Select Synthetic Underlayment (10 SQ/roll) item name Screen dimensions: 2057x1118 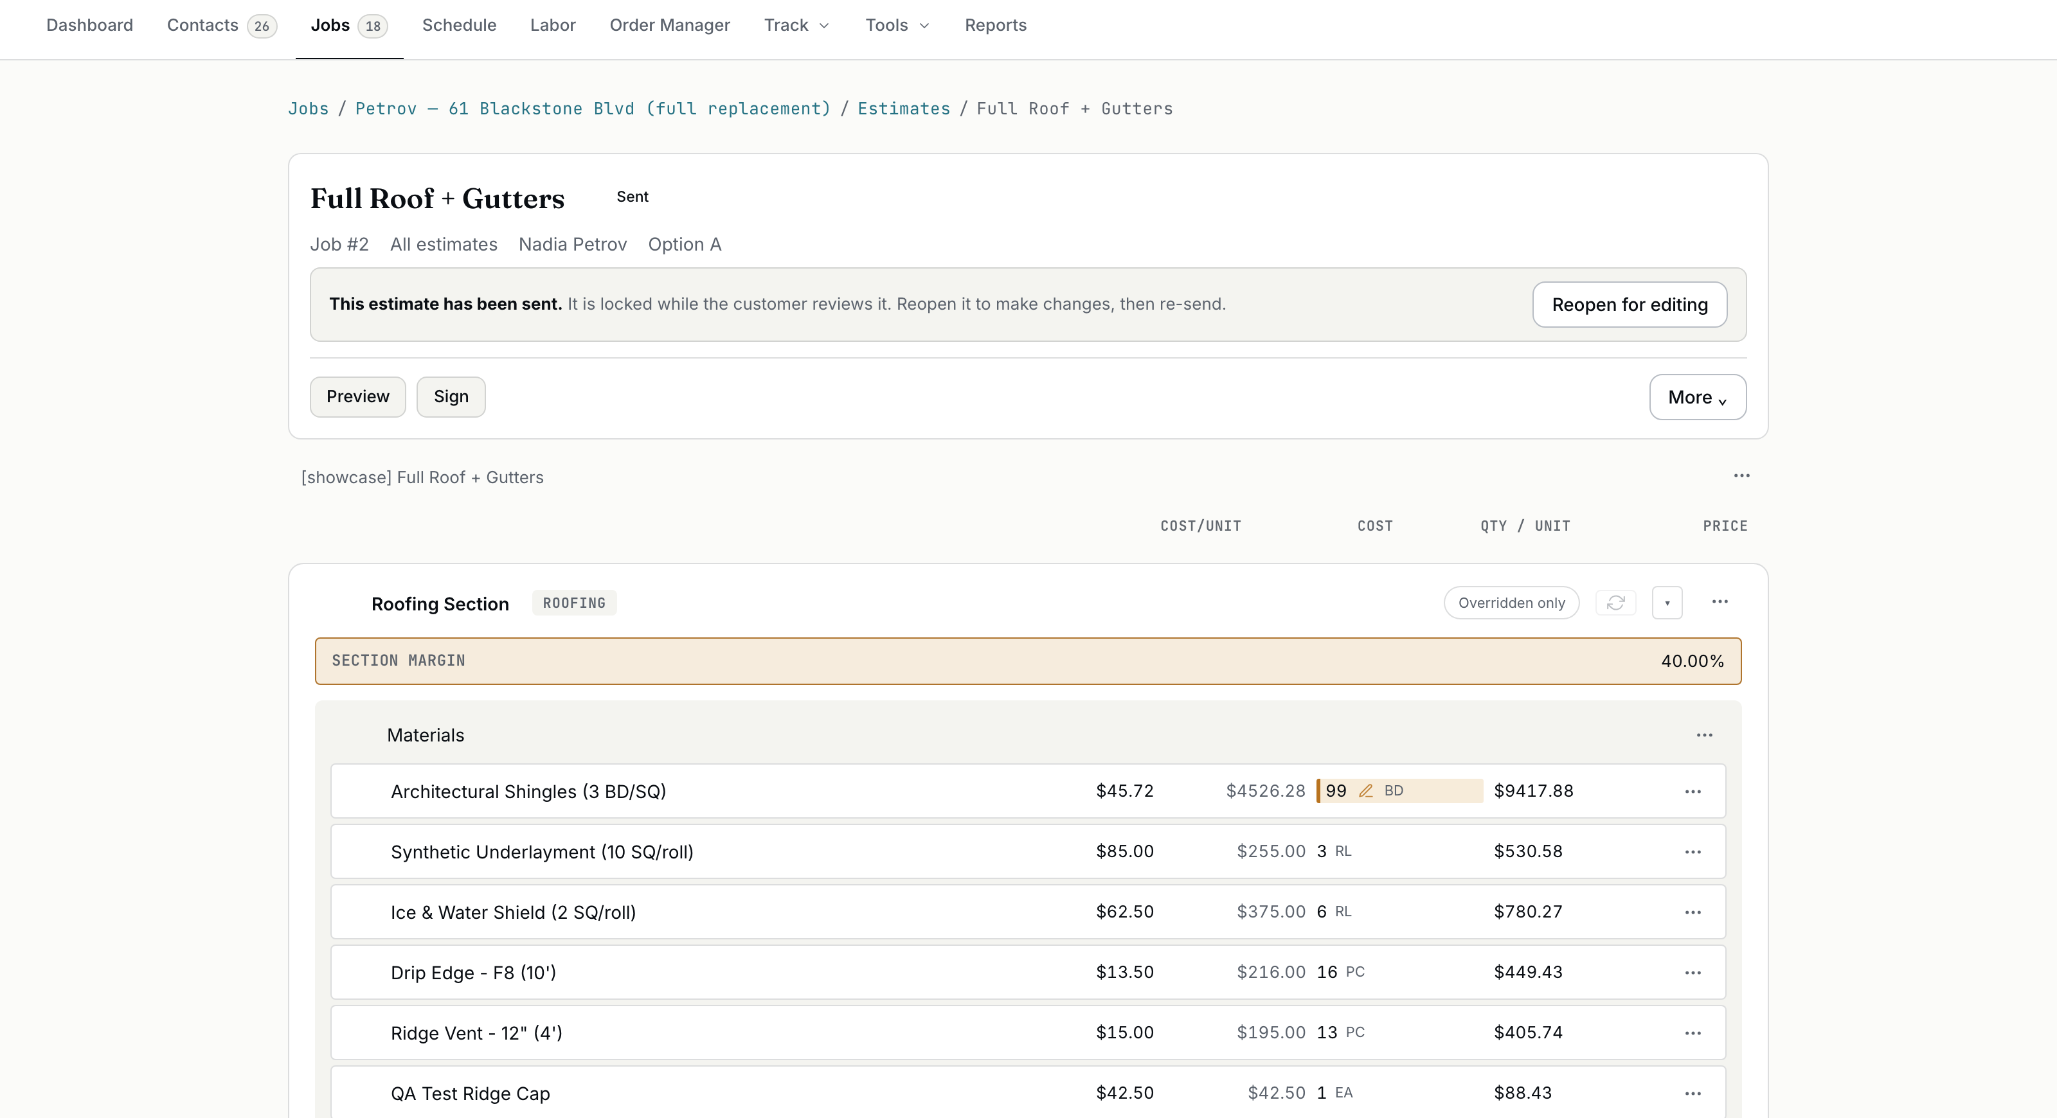click(541, 852)
